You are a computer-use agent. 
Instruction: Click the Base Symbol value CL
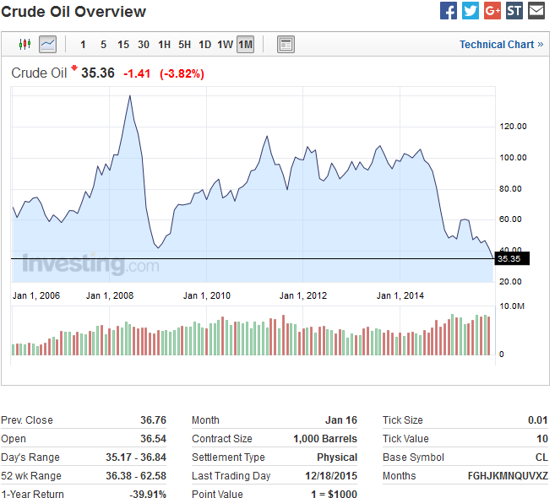click(x=541, y=457)
